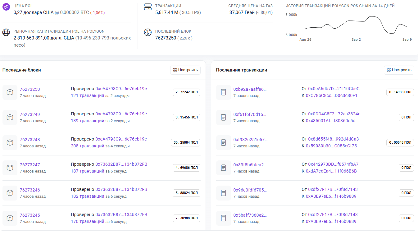Click document icon for transaction 0xb92a7aaffe6

pos(224,92)
